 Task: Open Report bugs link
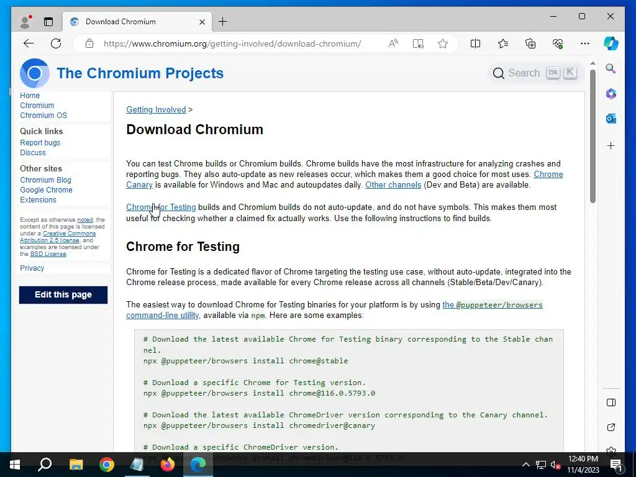point(40,143)
